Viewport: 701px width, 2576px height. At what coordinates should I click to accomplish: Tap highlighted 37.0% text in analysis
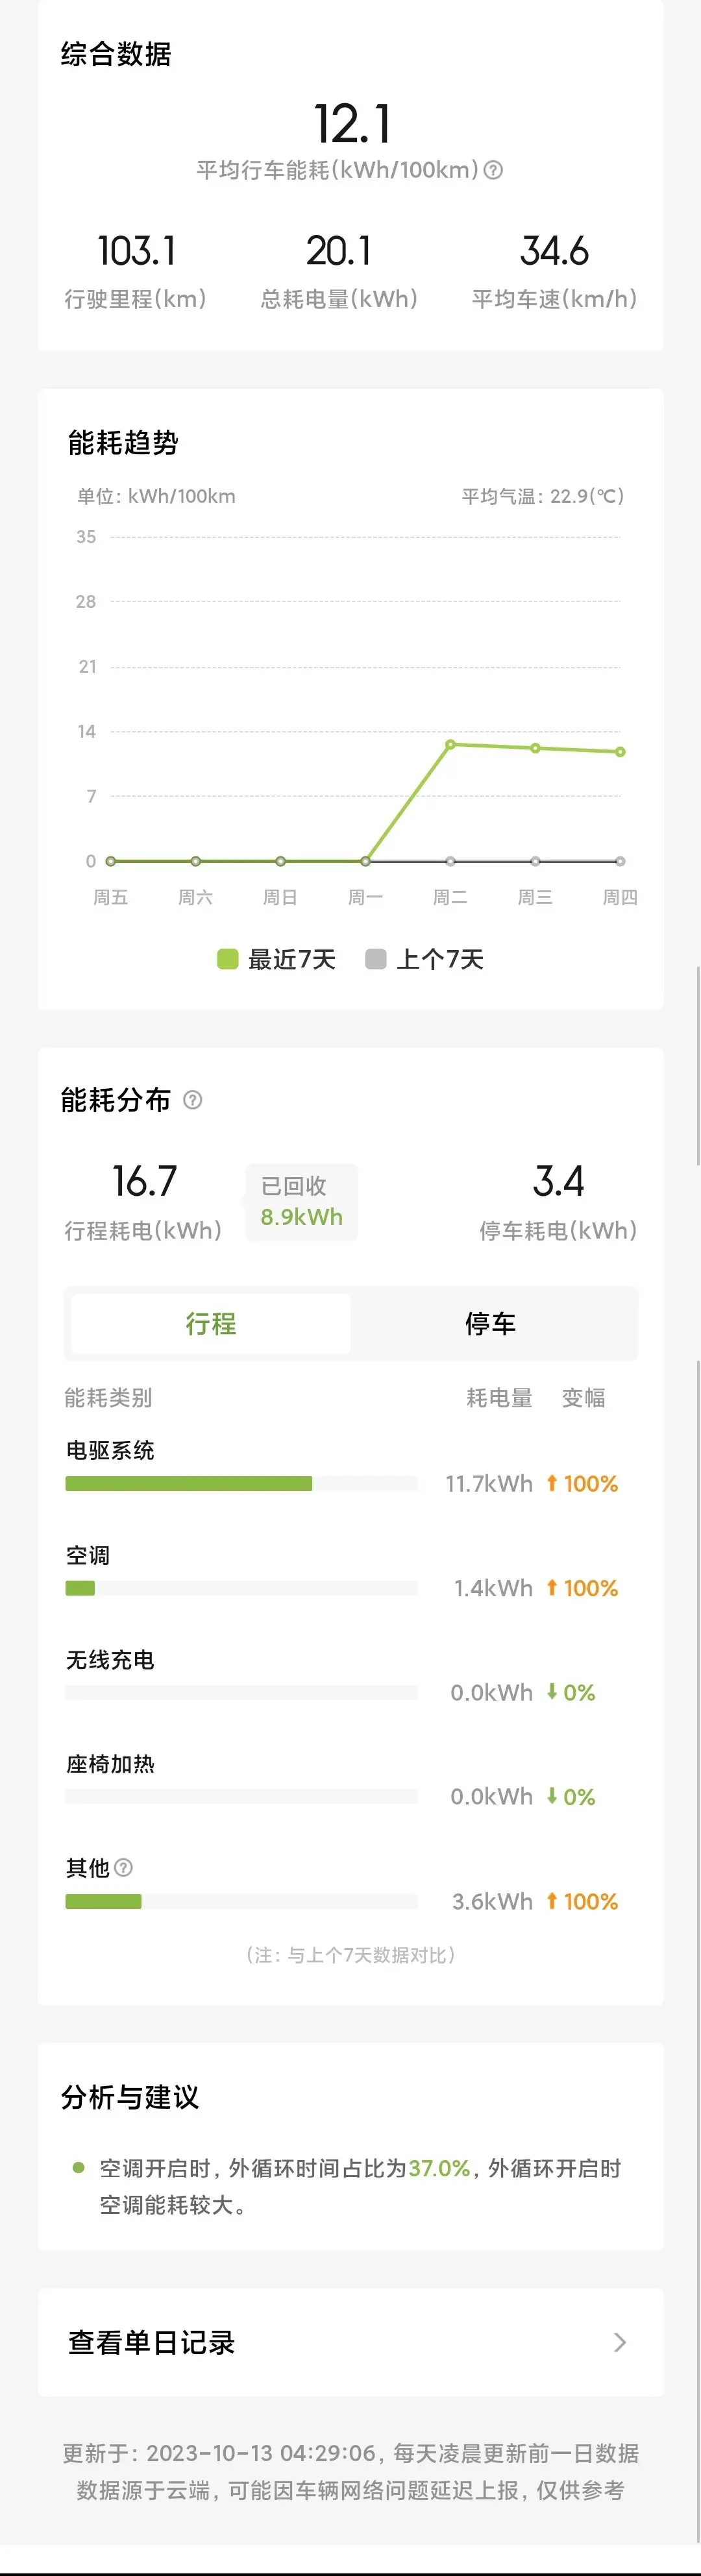[x=439, y=2168]
